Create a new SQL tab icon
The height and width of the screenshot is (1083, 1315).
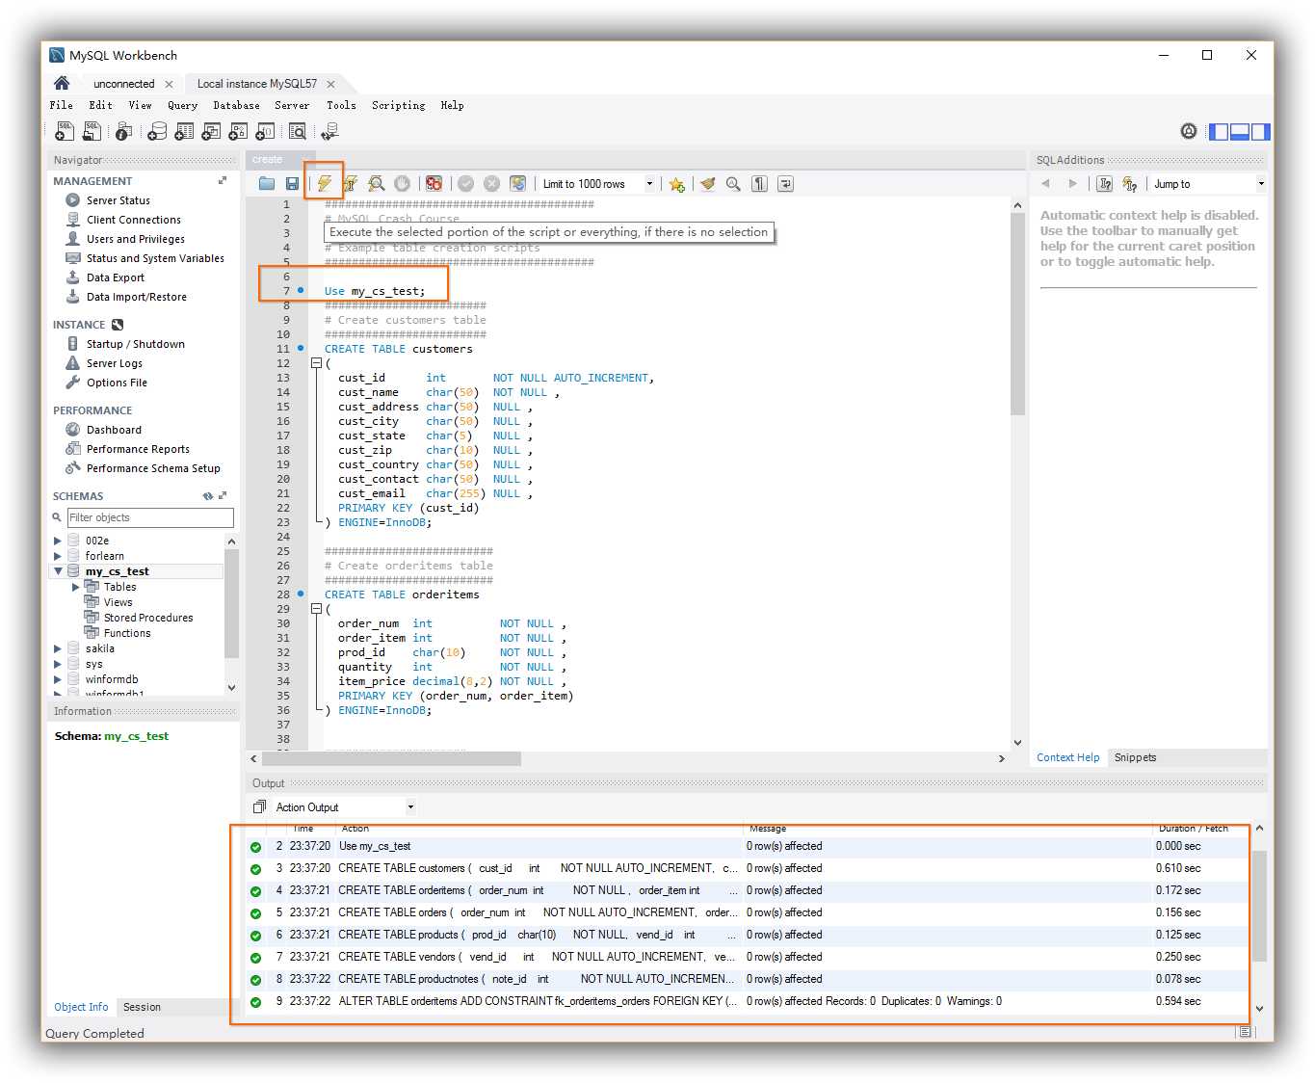click(x=65, y=131)
